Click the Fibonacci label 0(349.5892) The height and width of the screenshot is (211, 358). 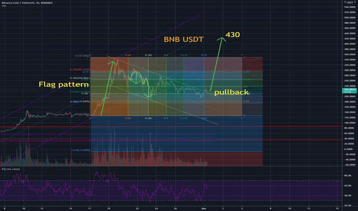pyautogui.click(x=82, y=56)
